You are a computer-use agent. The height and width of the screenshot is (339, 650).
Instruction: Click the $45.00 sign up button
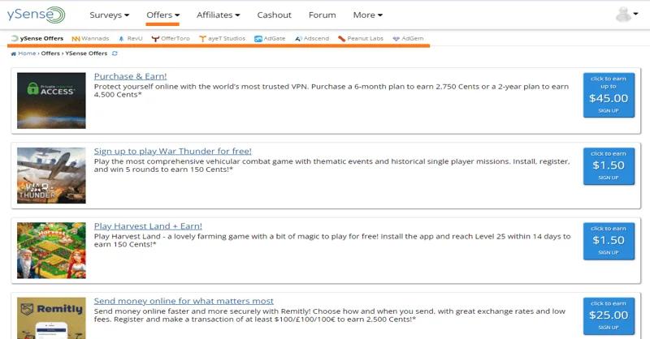609,95
